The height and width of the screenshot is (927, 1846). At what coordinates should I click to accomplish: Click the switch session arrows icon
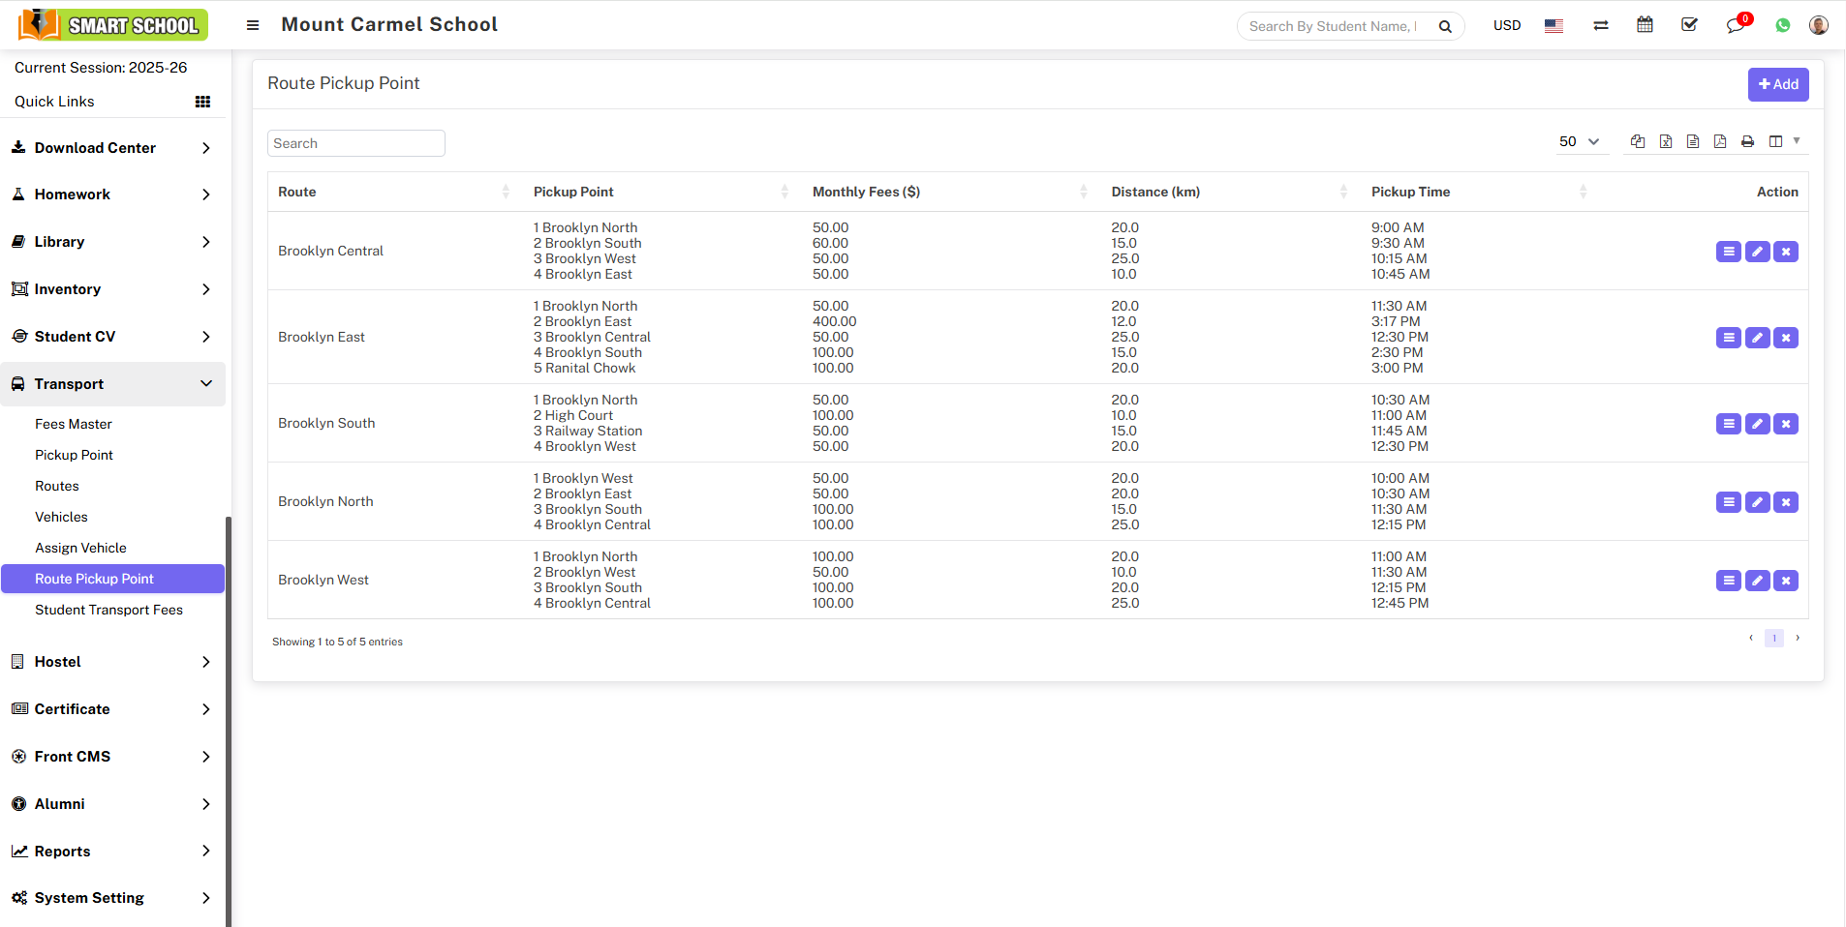(x=1600, y=25)
